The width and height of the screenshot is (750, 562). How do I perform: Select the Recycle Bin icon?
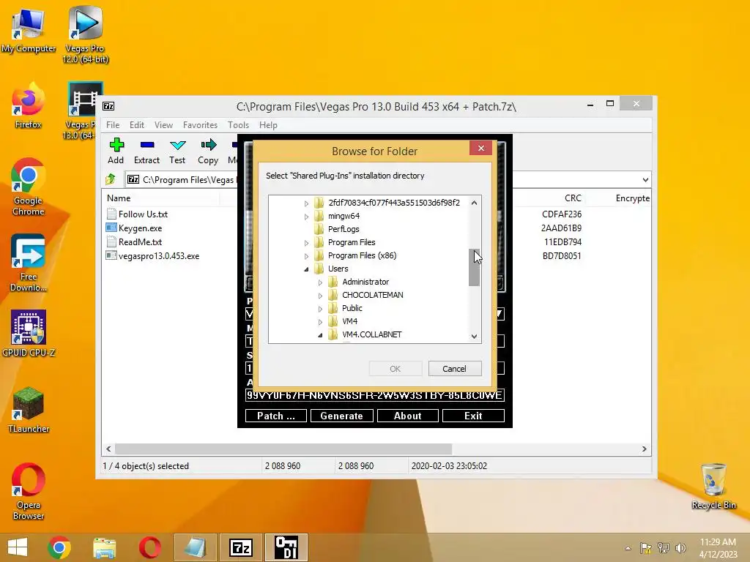pos(713,487)
